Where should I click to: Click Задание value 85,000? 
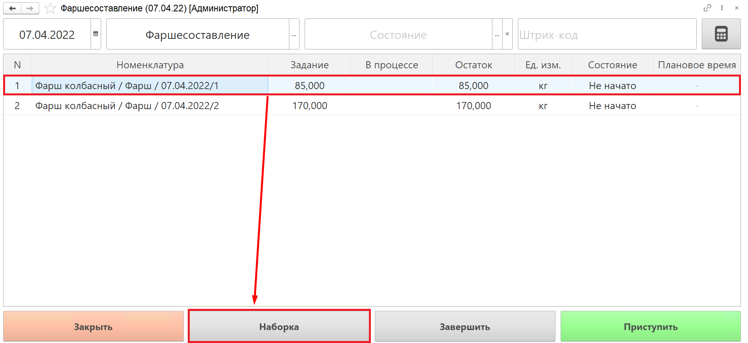pyautogui.click(x=310, y=86)
